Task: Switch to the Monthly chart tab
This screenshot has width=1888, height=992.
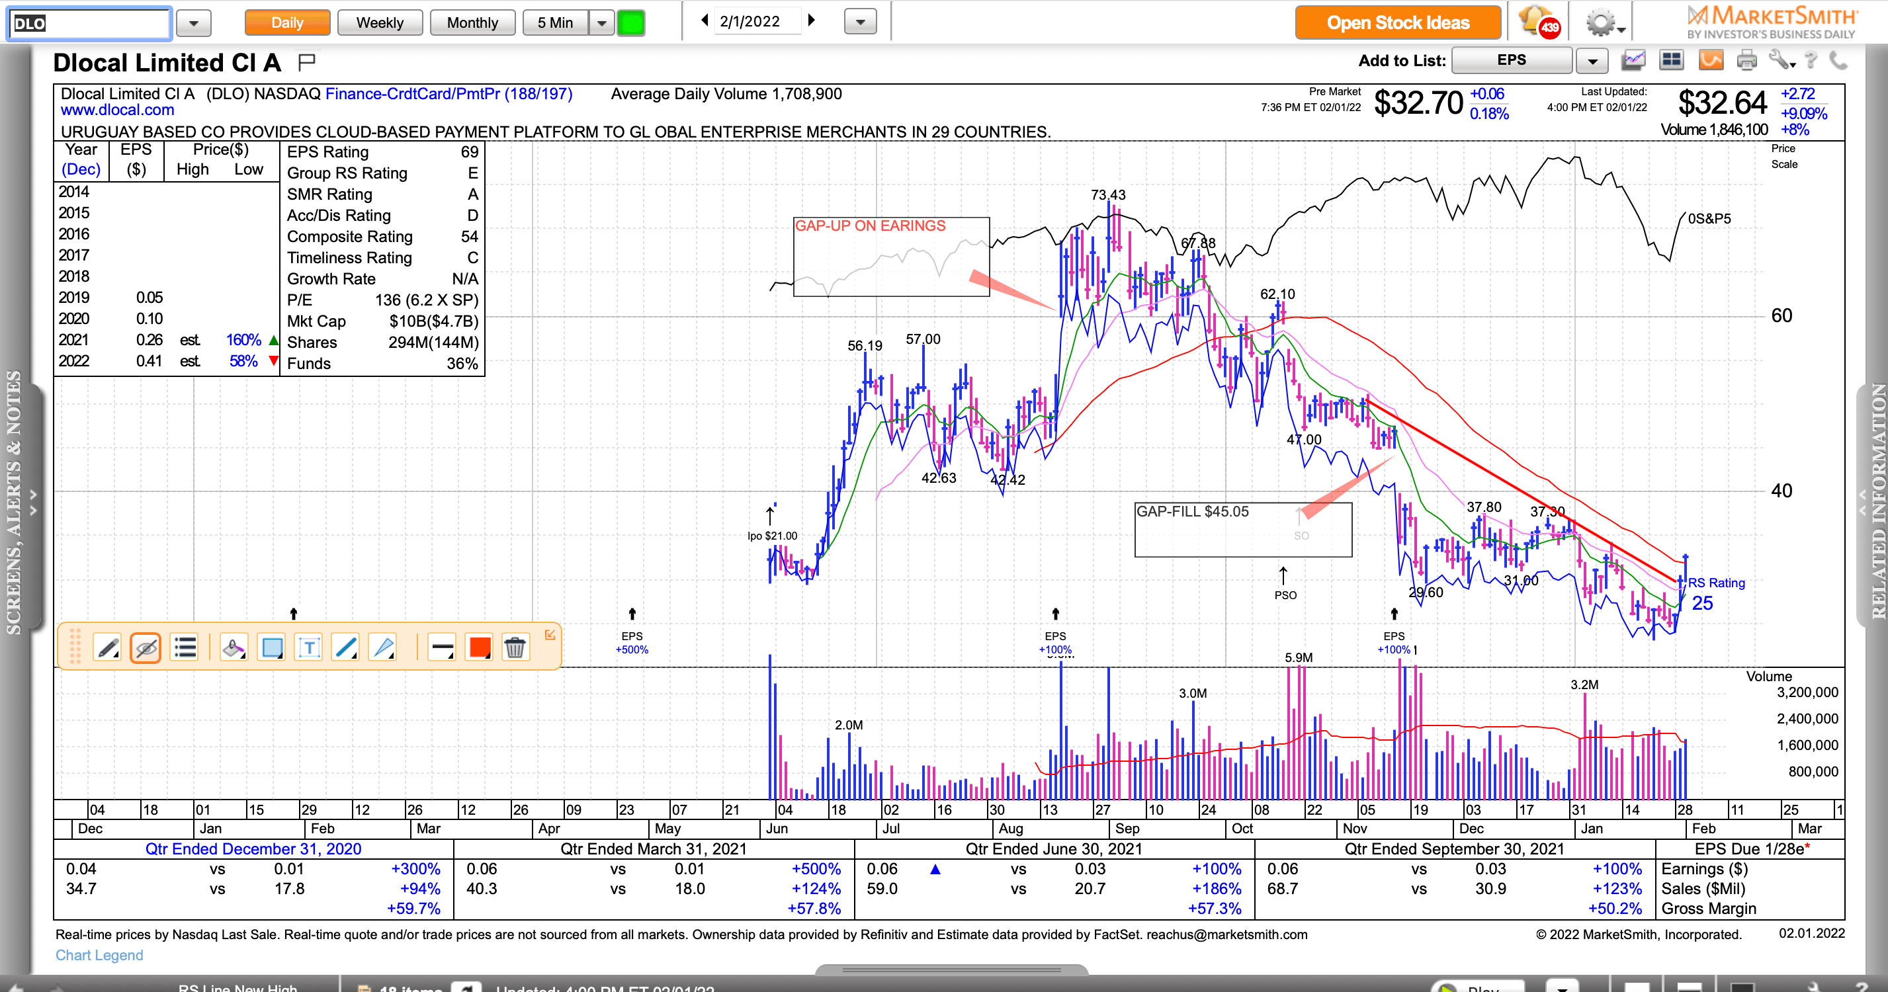Action: point(472,22)
